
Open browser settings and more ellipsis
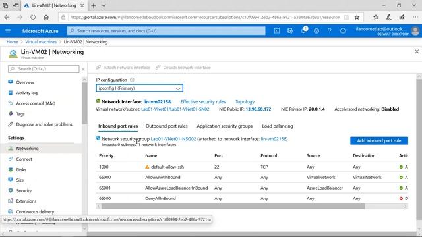click(x=415, y=17)
